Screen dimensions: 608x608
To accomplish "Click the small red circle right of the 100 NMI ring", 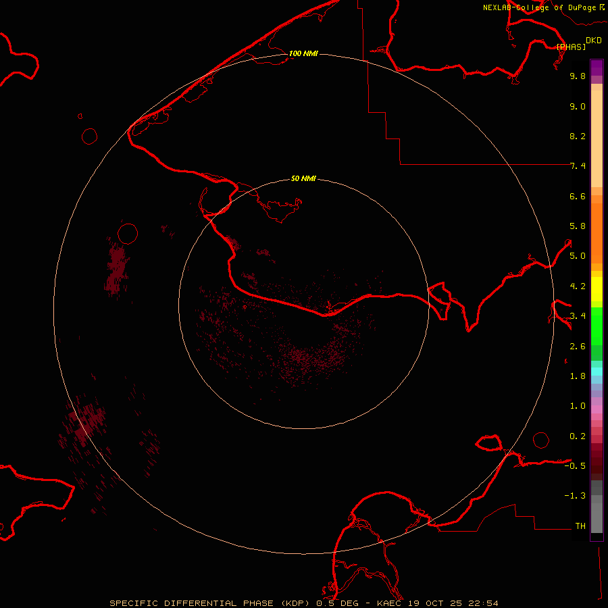I will tap(541, 440).
